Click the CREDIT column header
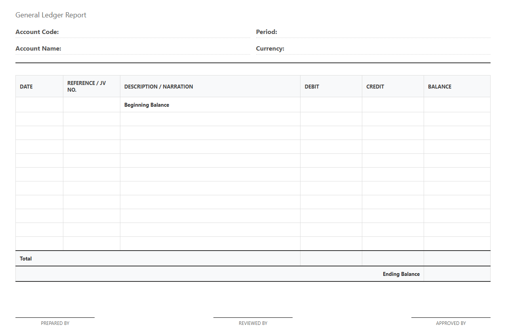 coord(393,87)
